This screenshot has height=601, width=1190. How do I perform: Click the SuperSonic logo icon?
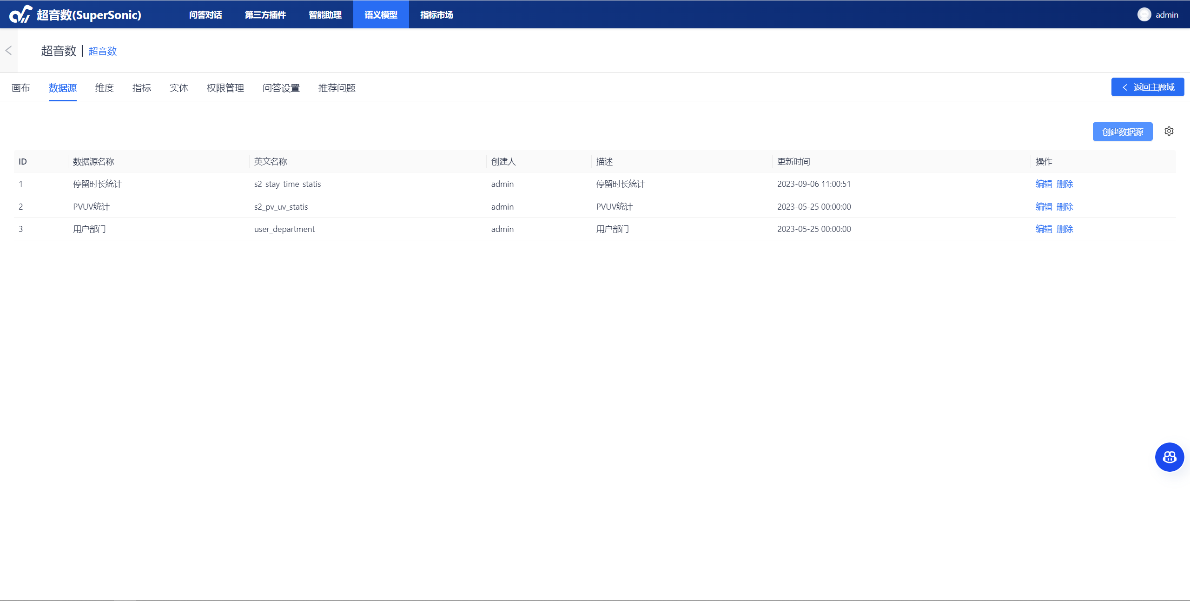[x=20, y=14]
